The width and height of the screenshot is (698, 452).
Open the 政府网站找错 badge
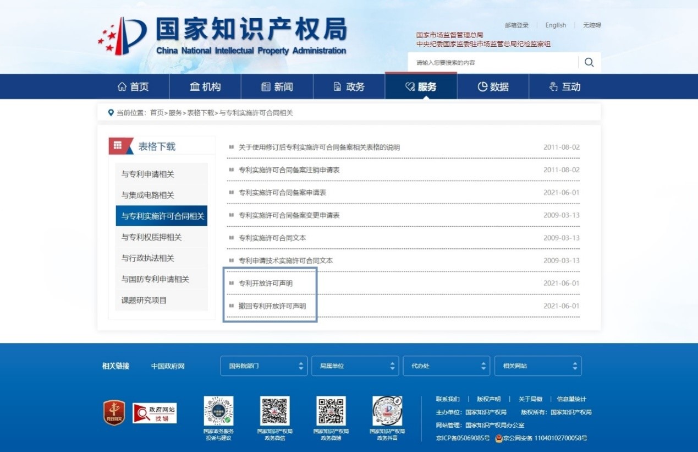(x=155, y=413)
